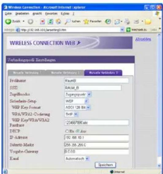Viewport: 163px width, 174px height.
Task: Click the scrollbar down arrow
Action: coord(159,166)
